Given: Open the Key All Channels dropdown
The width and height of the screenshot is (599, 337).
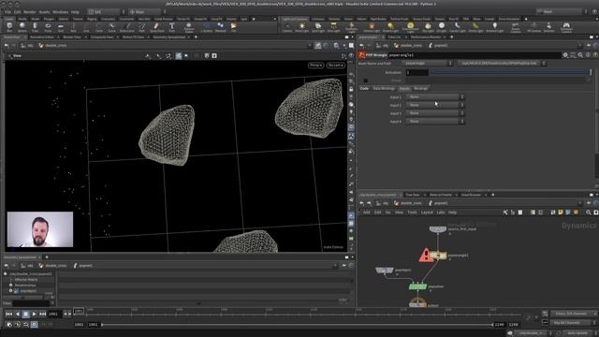Looking at the screenshot, I should [x=573, y=323].
